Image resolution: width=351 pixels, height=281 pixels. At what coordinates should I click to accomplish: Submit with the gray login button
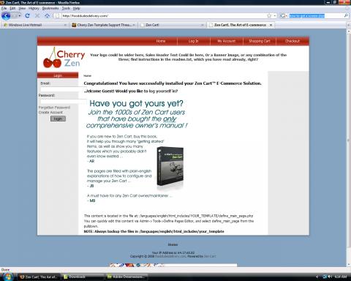pos(58,119)
